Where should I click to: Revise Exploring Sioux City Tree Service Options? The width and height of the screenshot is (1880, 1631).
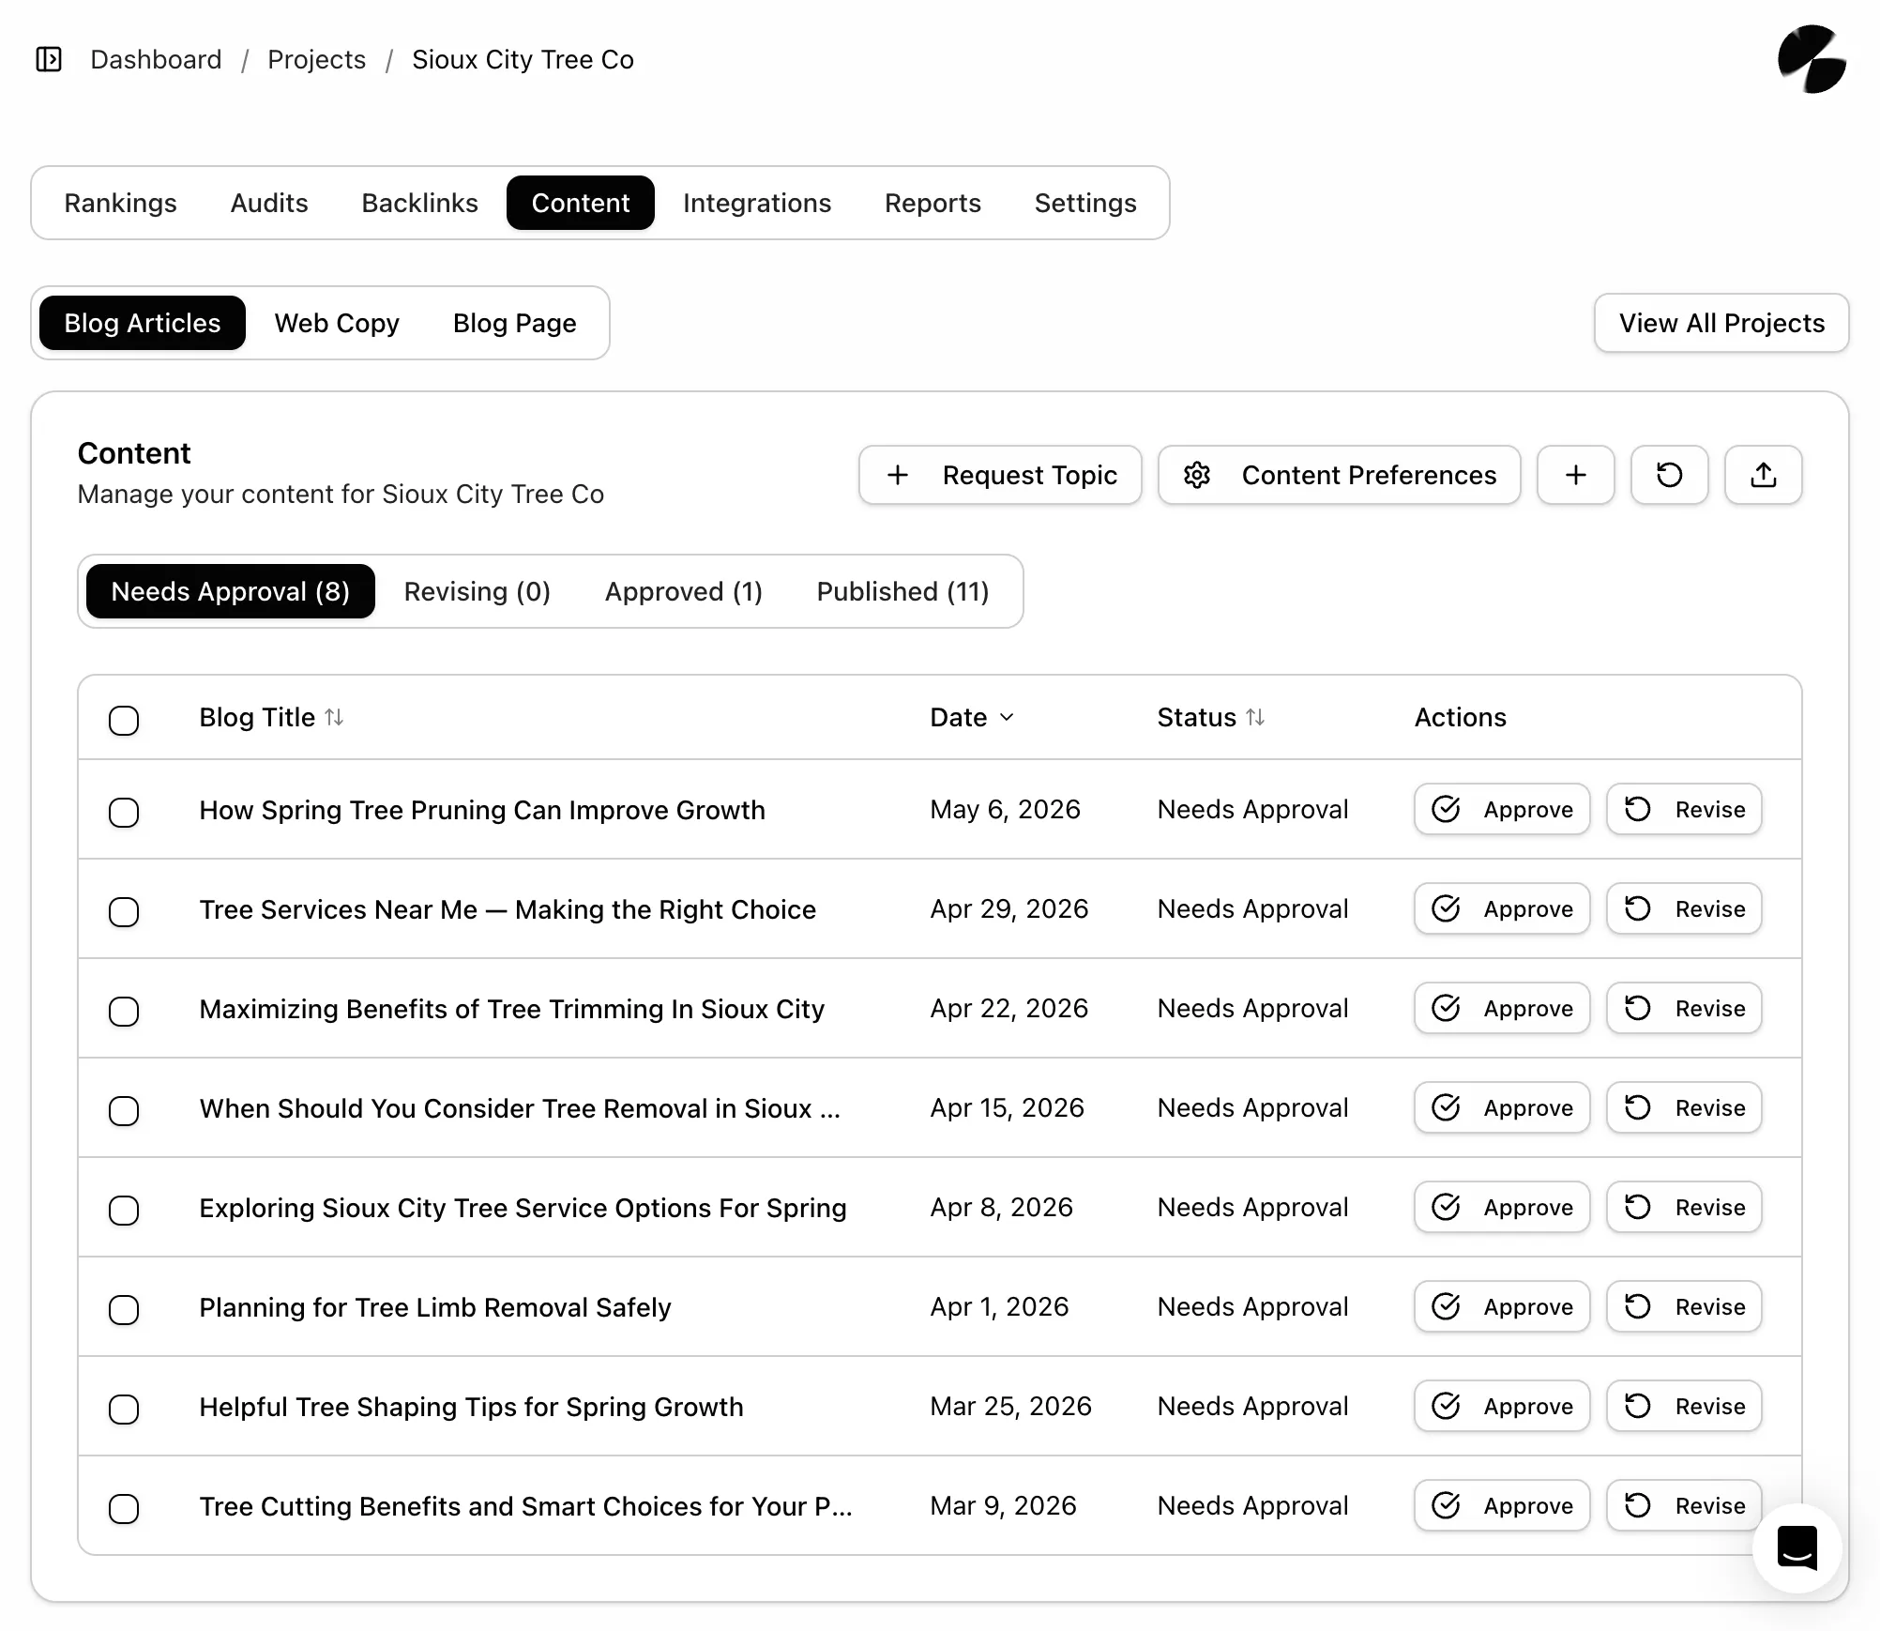point(1684,1207)
